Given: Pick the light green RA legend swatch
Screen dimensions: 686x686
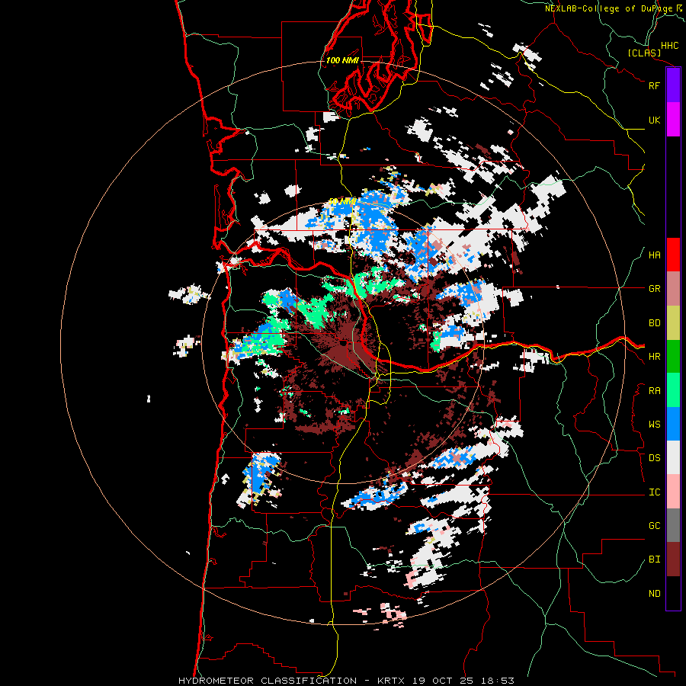Looking at the screenshot, I should tap(673, 390).
